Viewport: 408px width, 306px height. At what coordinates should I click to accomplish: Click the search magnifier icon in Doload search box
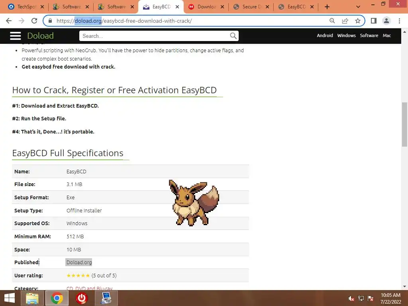233,36
